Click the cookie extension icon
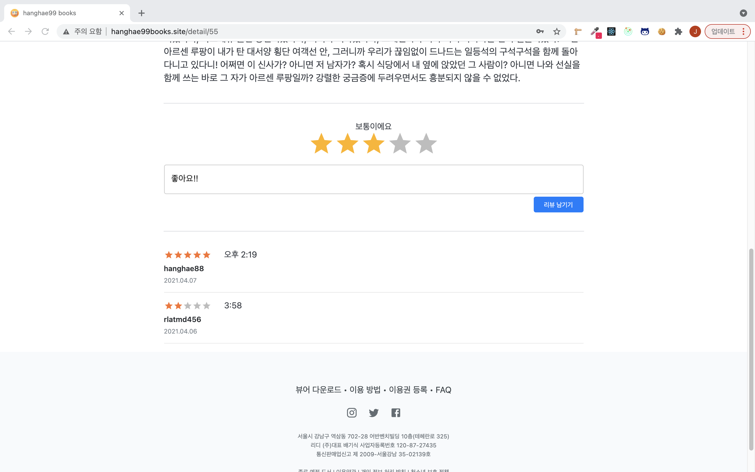The height and width of the screenshot is (472, 755). [661, 31]
